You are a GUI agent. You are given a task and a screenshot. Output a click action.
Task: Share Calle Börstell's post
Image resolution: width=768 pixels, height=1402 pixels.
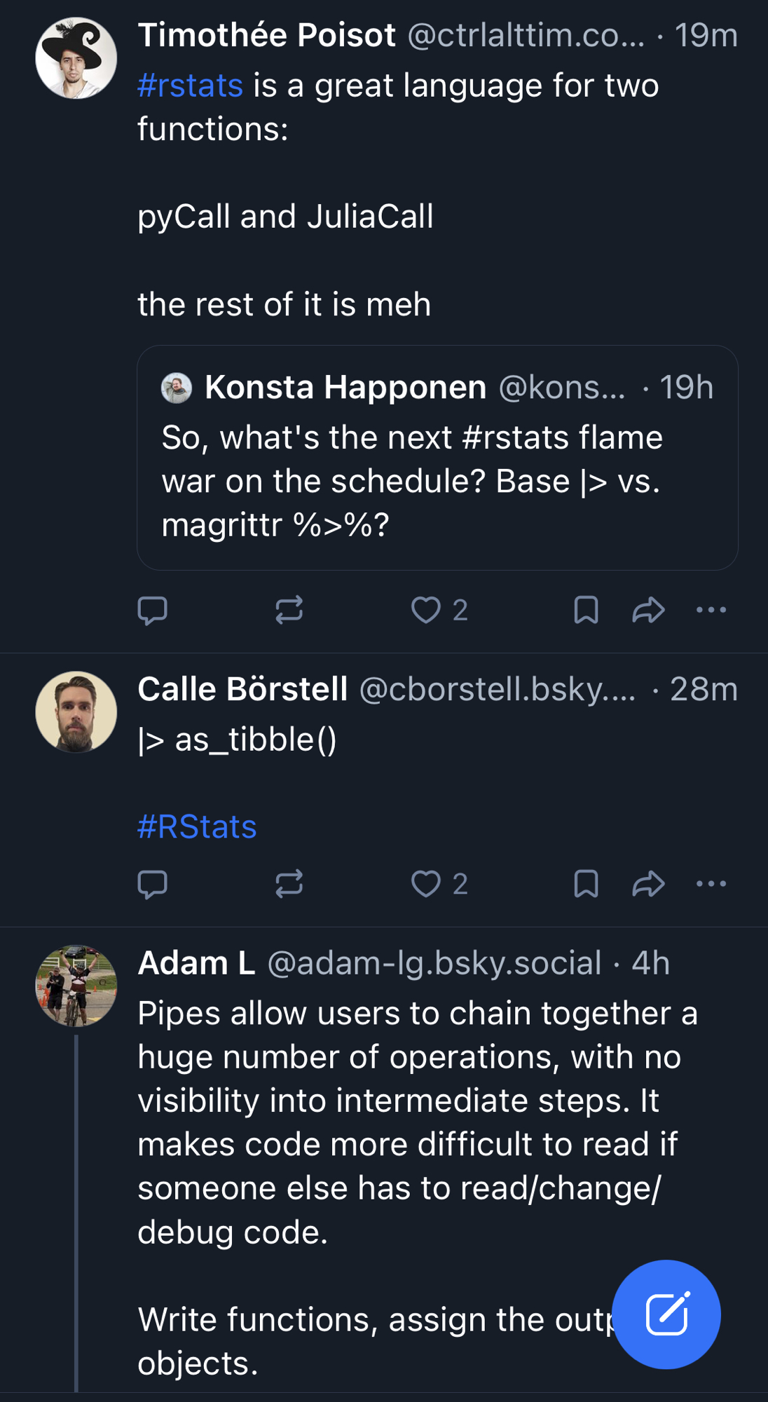click(x=648, y=884)
